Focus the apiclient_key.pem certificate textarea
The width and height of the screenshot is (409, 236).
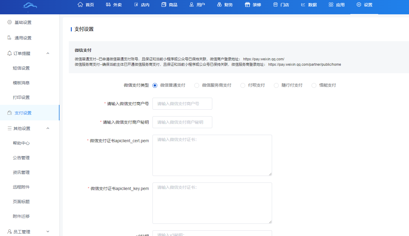click(x=212, y=203)
